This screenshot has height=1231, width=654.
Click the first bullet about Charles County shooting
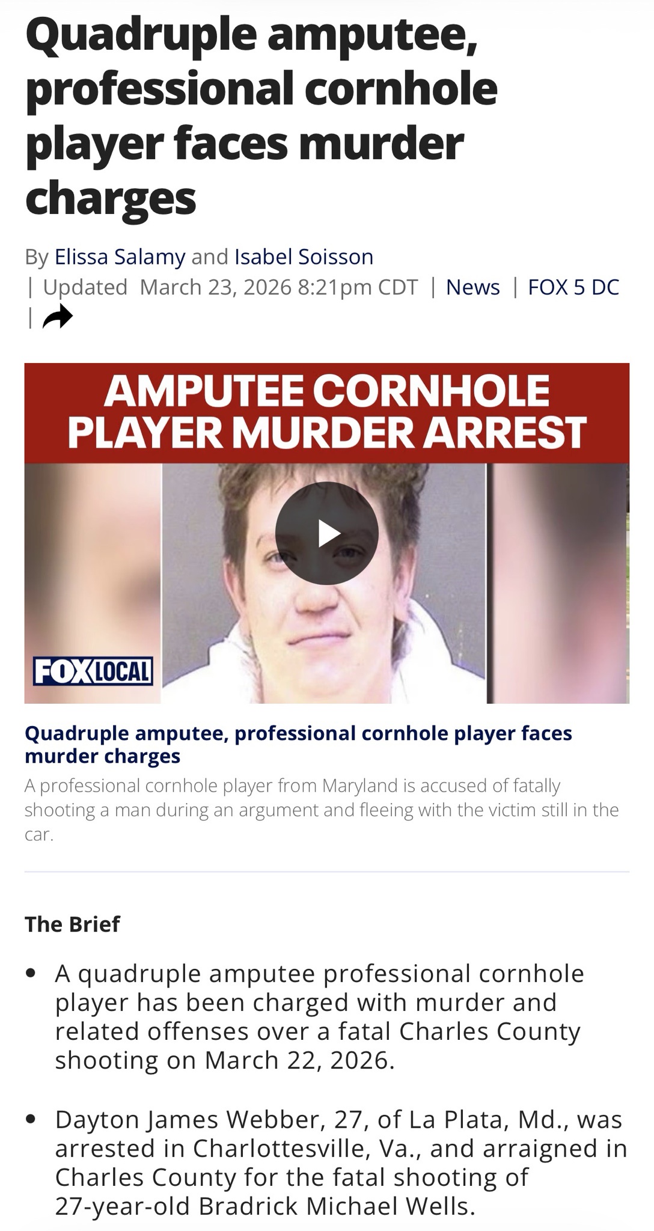(319, 1016)
